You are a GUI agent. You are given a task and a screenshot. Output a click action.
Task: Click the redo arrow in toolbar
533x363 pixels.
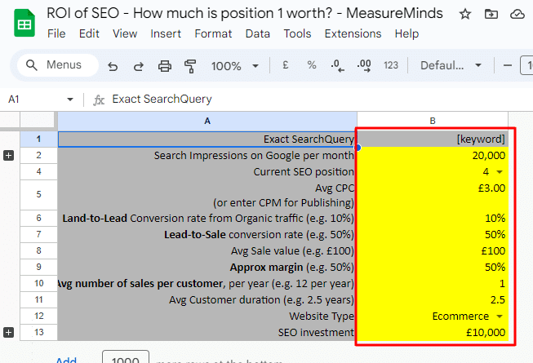coord(138,66)
